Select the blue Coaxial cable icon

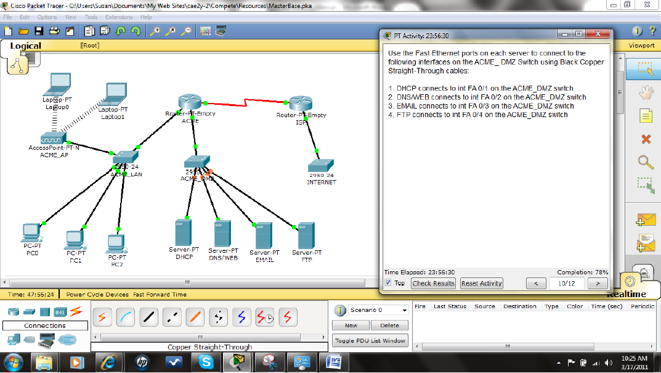tap(241, 318)
